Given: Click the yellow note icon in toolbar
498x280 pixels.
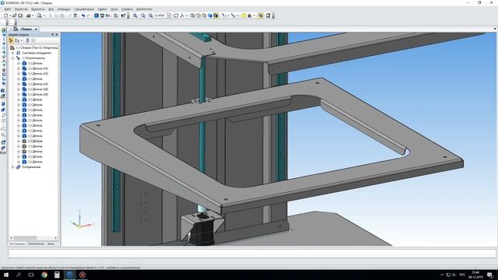Looking at the screenshot, I should coord(244,16).
